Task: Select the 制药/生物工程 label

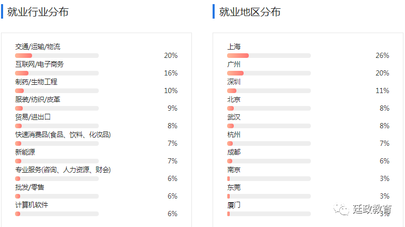Action: (36, 82)
